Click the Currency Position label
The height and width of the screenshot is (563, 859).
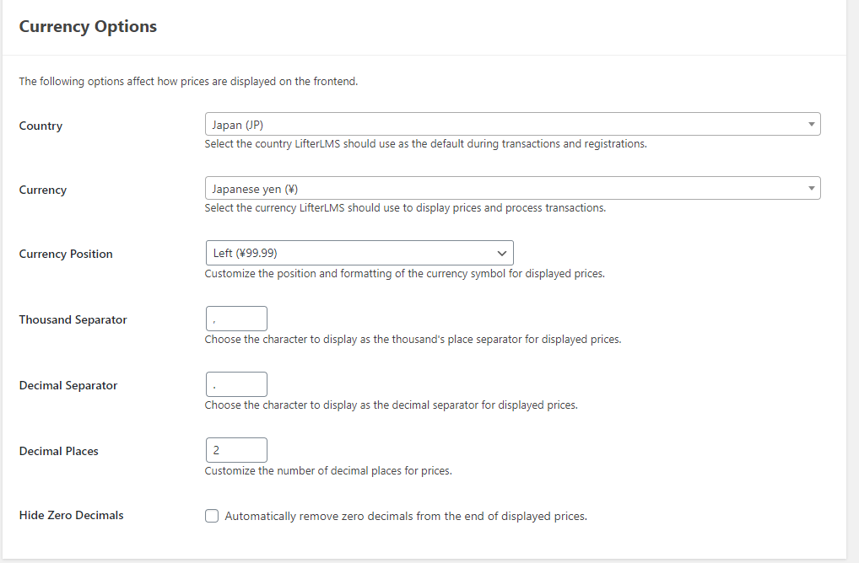(66, 254)
